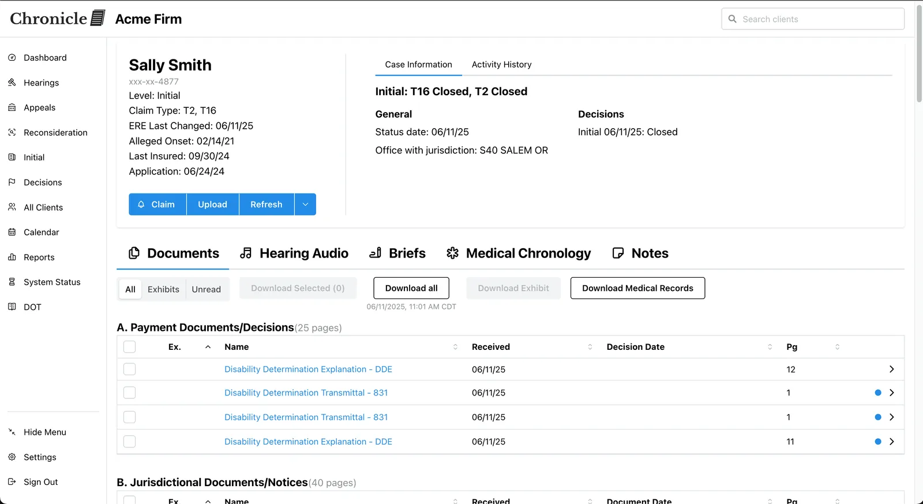Open the Medical Chronology tab
The width and height of the screenshot is (923, 504).
(519, 253)
